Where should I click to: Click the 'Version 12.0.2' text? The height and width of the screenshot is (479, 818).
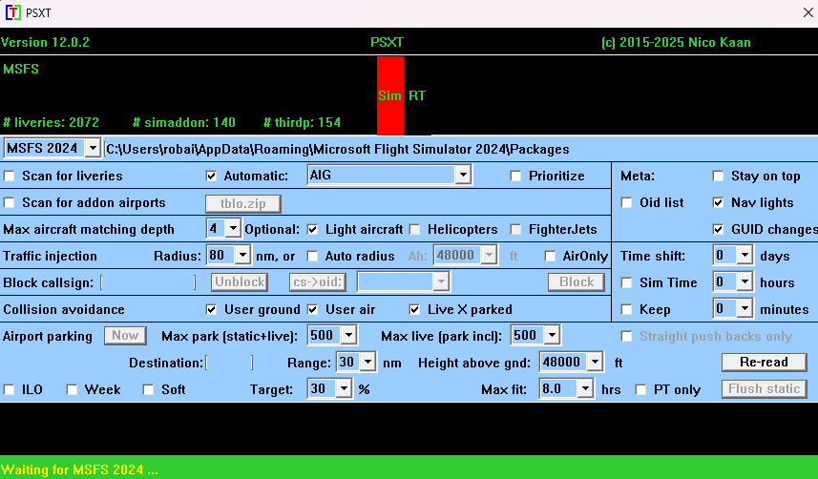tap(46, 42)
